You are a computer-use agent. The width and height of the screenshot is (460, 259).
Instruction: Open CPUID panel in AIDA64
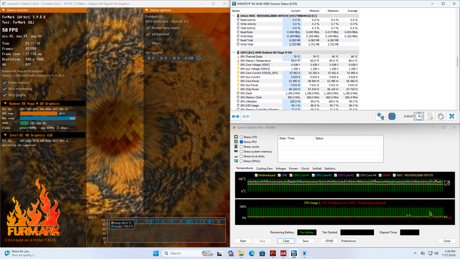(x=329, y=241)
